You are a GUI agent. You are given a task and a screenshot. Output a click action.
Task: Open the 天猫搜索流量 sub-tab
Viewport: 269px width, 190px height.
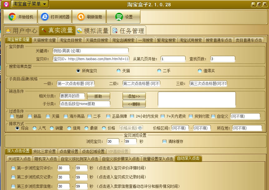[x=45, y=40]
